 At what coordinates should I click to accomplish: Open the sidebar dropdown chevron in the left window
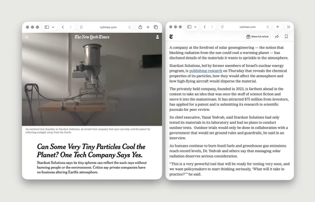53,27
